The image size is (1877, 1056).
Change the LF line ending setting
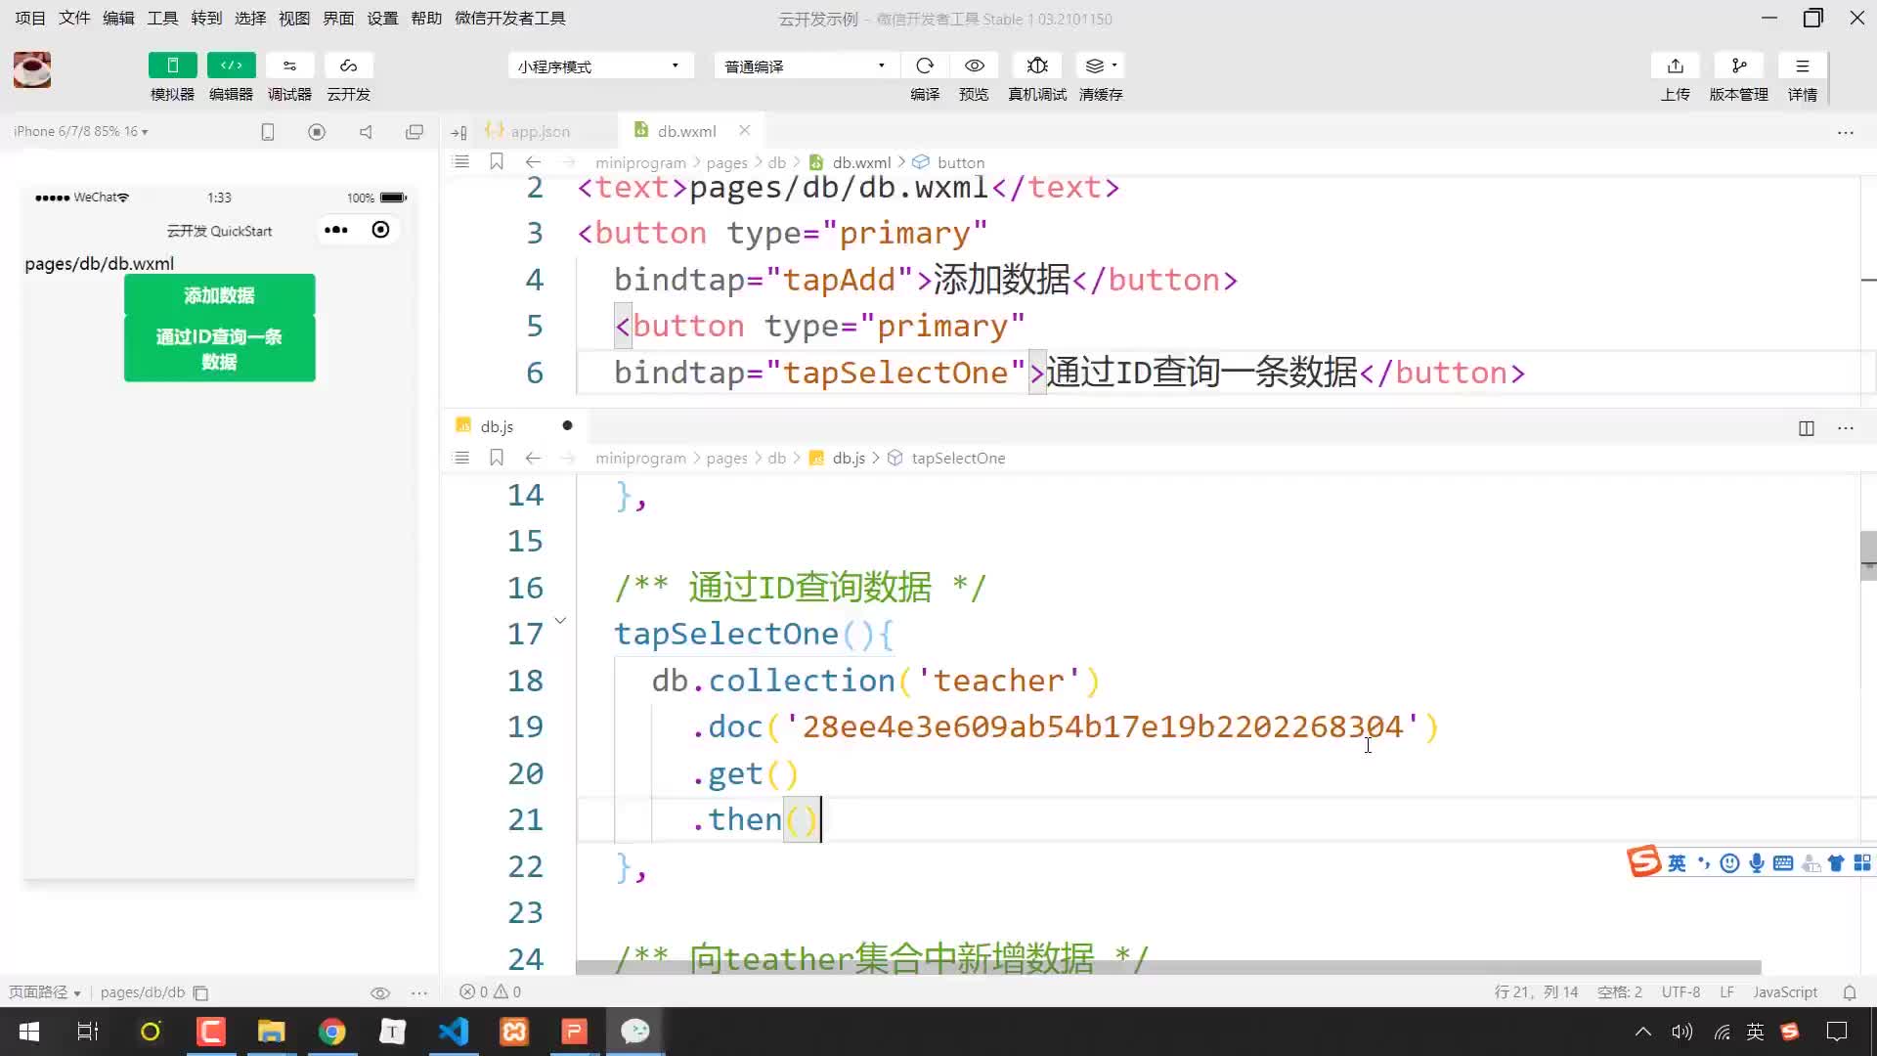[1726, 992]
